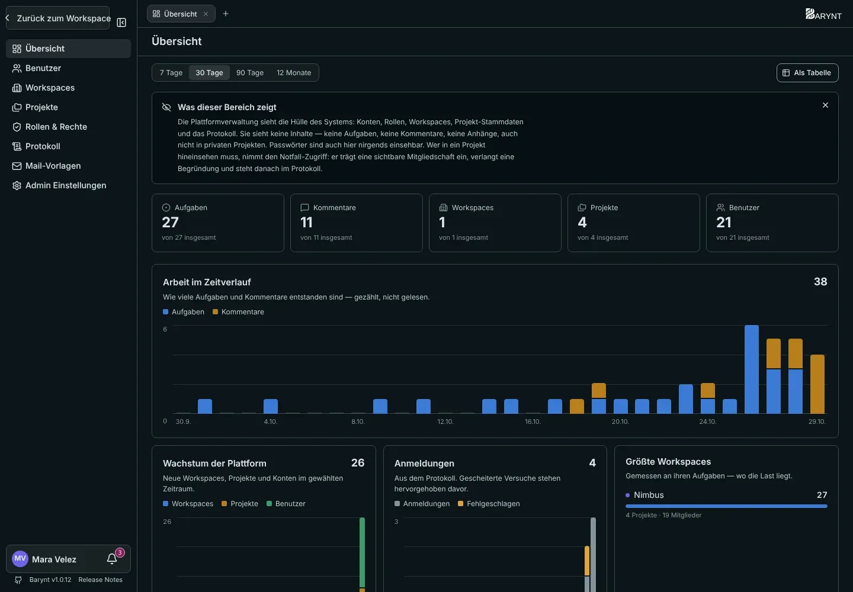Open the Projekte summary card
Screen dimensions: 853x592
pyautogui.click(x=634, y=223)
